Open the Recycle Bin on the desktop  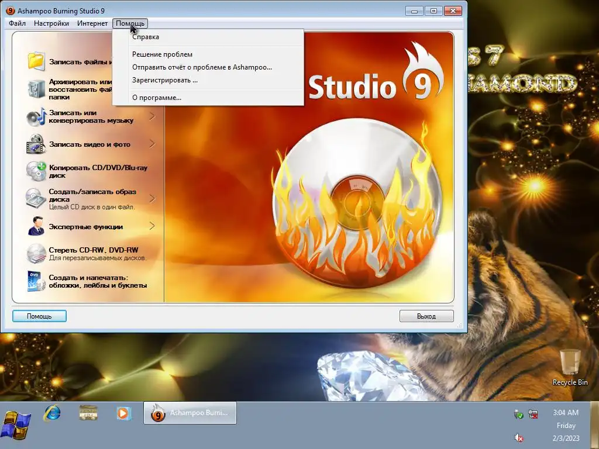pyautogui.click(x=570, y=367)
